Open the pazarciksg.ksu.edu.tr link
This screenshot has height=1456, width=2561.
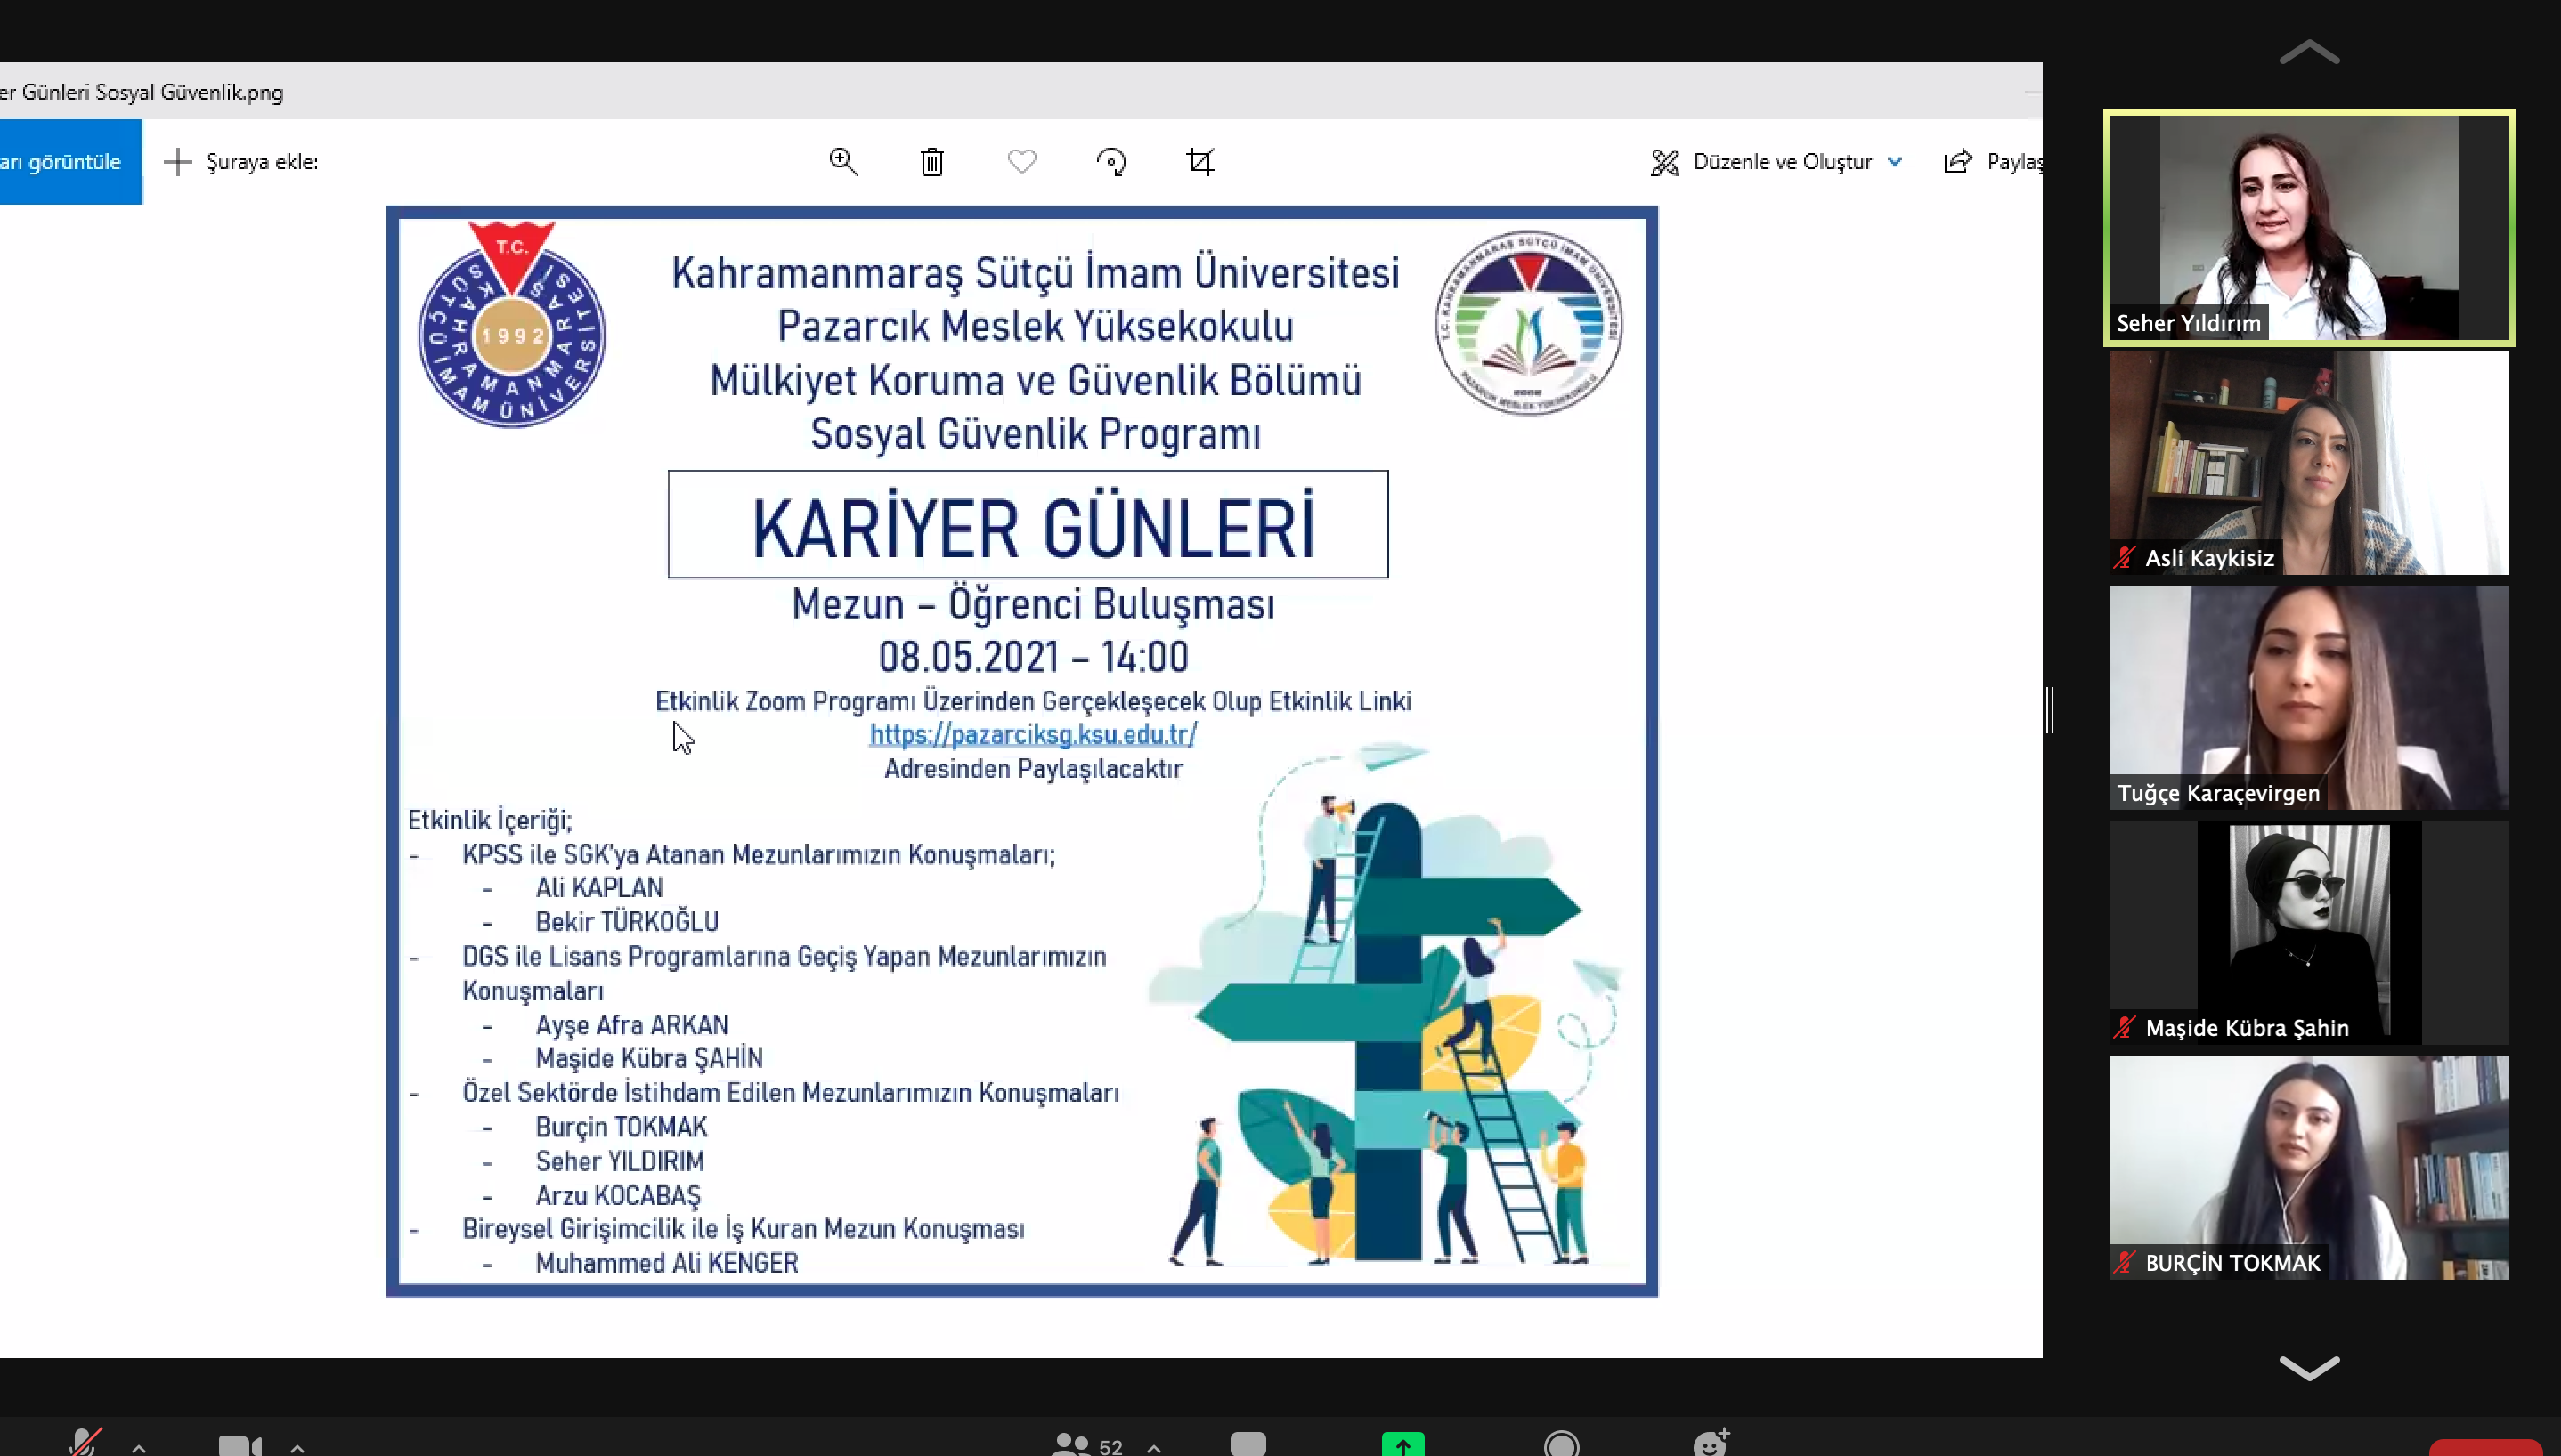(1032, 734)
